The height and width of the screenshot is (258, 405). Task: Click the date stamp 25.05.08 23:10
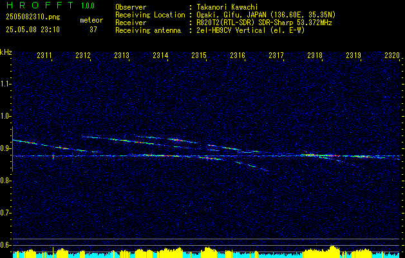(x=33, y=30)
